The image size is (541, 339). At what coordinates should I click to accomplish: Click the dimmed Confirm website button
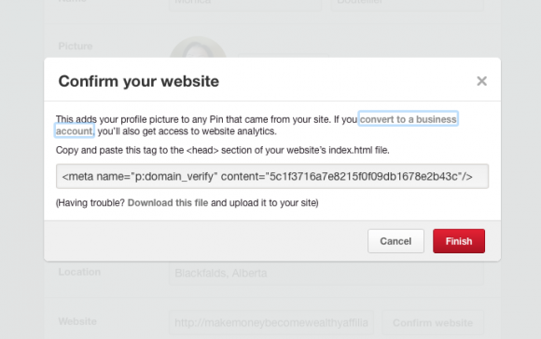[433, 323]
